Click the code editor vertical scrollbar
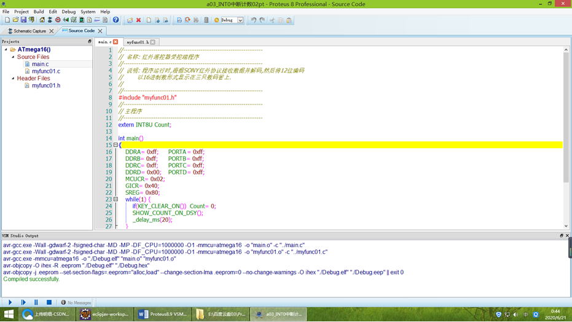Screen dimensions: 572x322 click(x=566, y=117)
